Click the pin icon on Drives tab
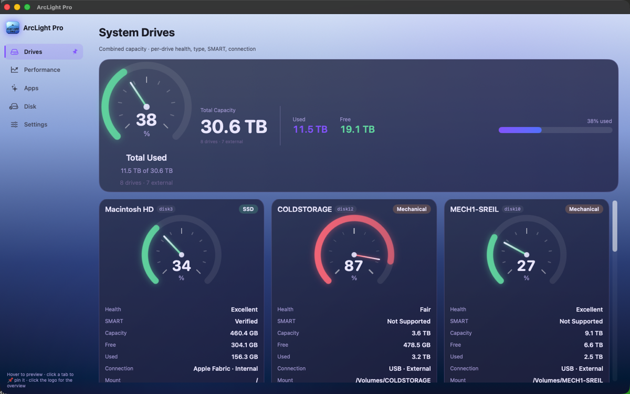This screenshot has width=630, height=394. (x=75, y=51)
